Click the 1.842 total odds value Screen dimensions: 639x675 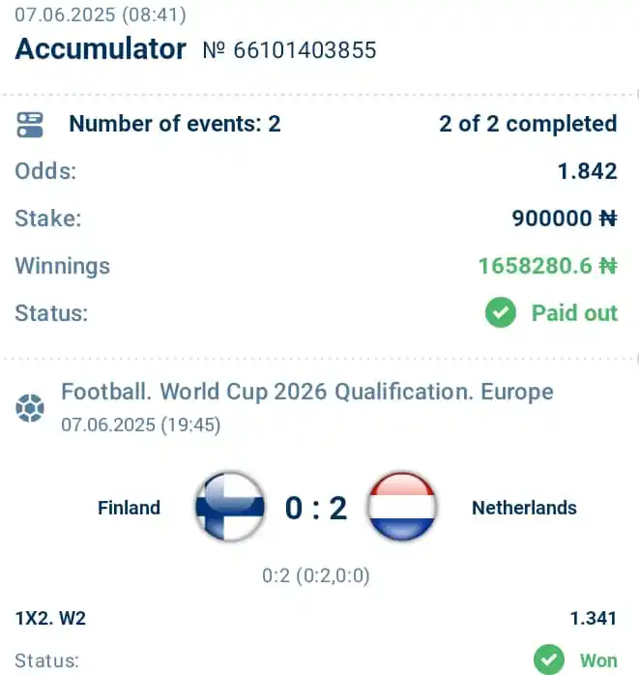coord(588,171)
